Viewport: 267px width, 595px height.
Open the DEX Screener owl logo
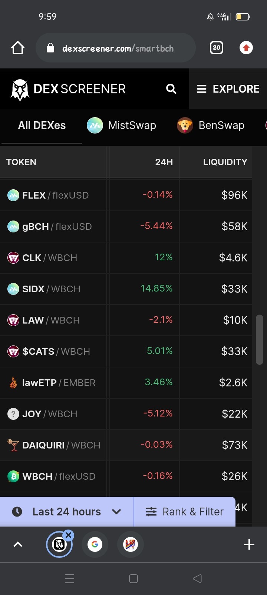coord(20,90)
